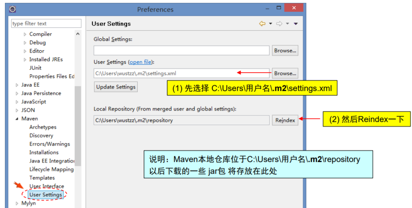
Task: Open Java EE Integration page
Action: point(52,161)
